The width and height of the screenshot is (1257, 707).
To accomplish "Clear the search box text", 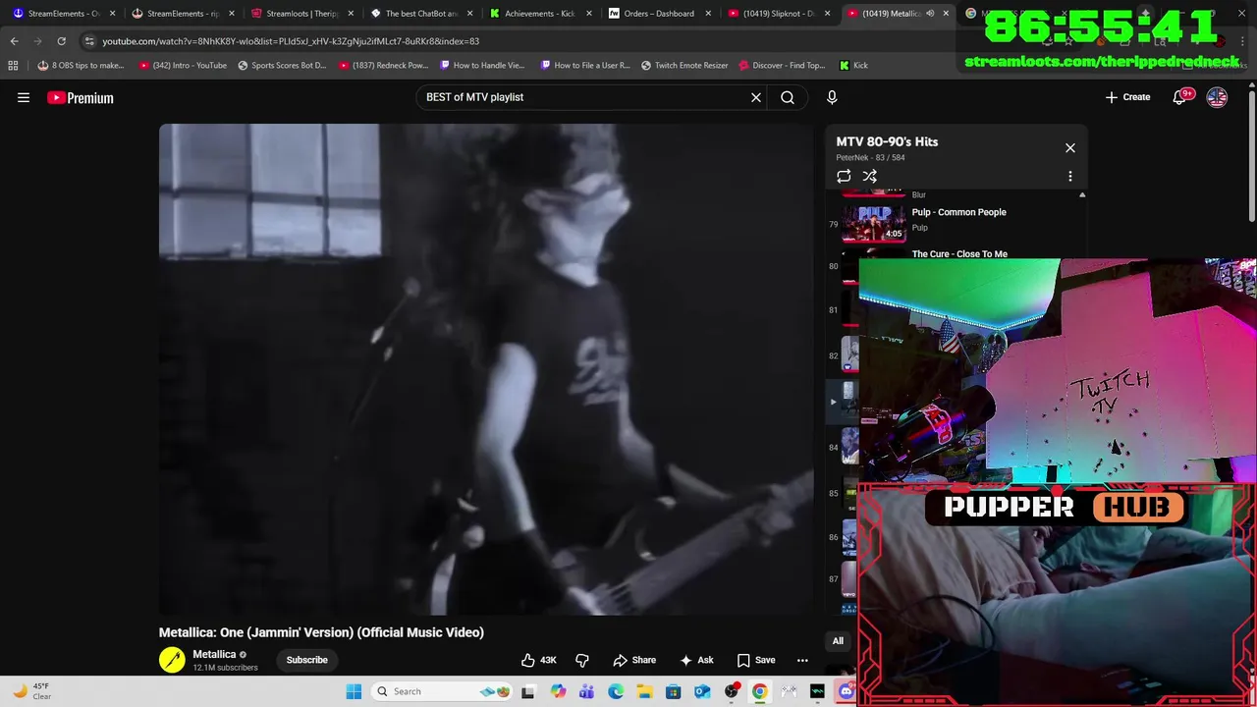I will tap(756, 97).
